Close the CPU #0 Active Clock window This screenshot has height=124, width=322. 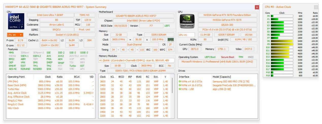tap(316, 7)
